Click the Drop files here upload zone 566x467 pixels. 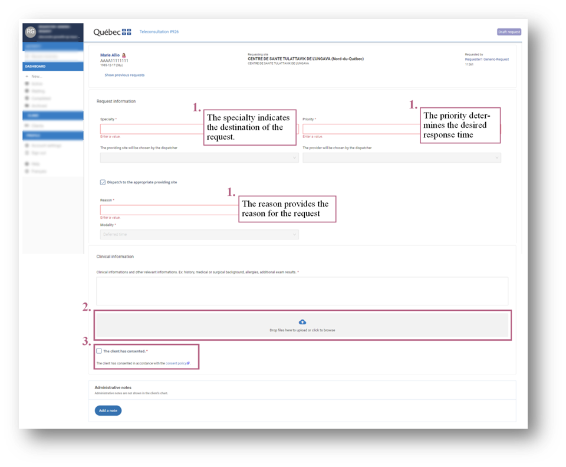302,325
